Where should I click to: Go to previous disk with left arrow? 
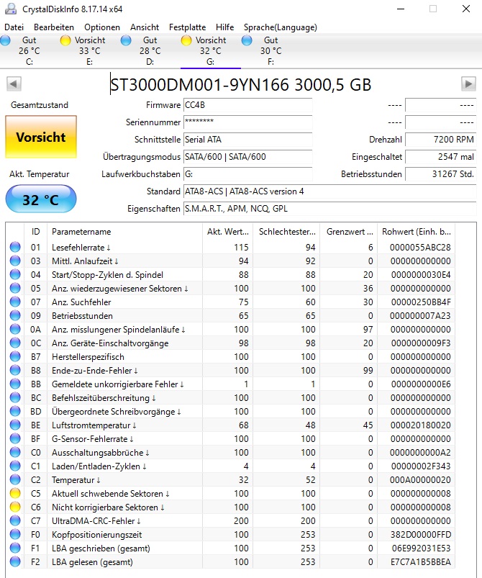(x=14, y=83)
